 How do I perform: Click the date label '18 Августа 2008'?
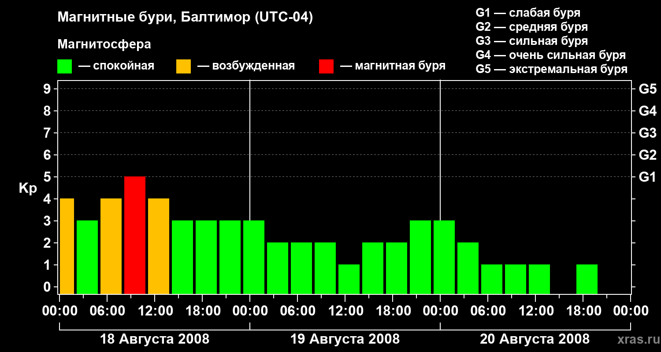tap(155, 339)
